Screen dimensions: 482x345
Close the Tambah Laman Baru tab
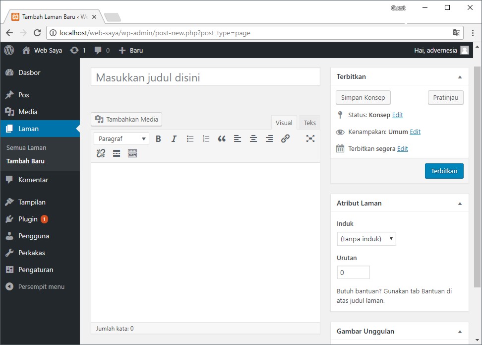click(94, 17)
